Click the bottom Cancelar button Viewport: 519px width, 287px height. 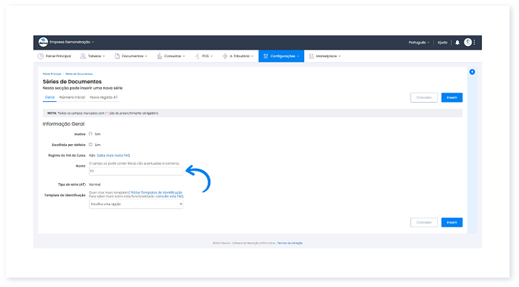tap(424, 222)
